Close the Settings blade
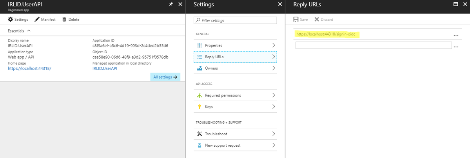470x158 pixels. pos(280,4)
